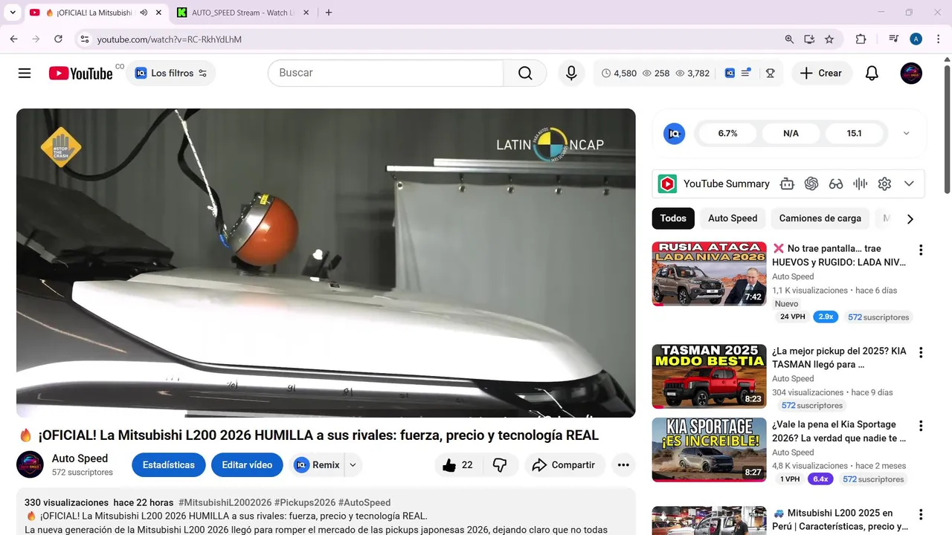Open vidIQ list menu with blue dot
This screenshot has height=535, width=952.
click(746, 73)
